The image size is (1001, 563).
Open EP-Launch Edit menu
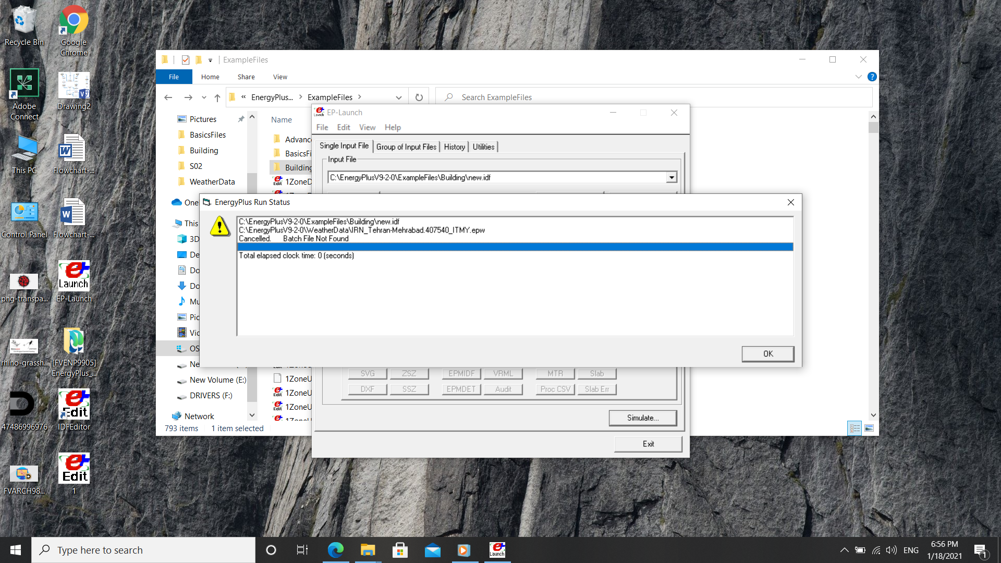click(x=344, y=127)
